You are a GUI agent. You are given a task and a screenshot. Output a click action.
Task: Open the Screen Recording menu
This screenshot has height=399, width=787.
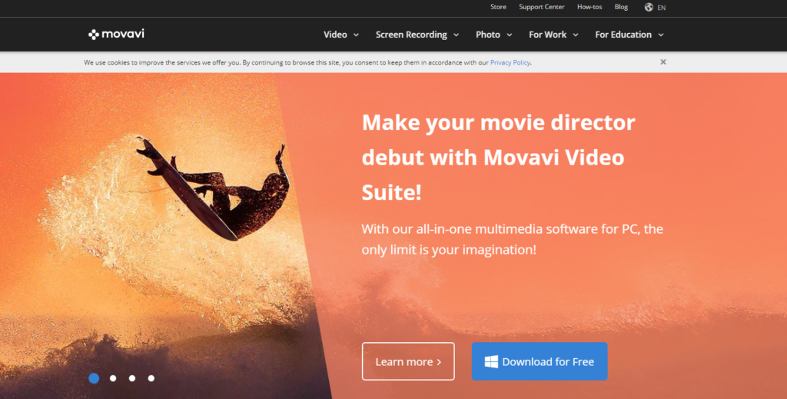pos(411,35)
